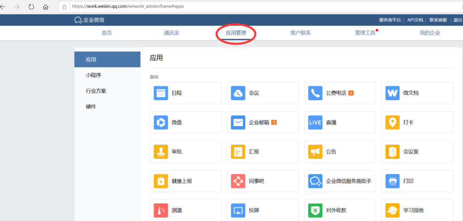Click the 直播 app label
The width and height of the screenshot is (463, 221).
coord(331,123)
